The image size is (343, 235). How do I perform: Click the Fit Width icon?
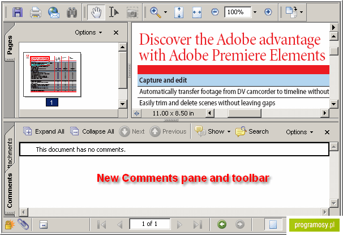197,12
